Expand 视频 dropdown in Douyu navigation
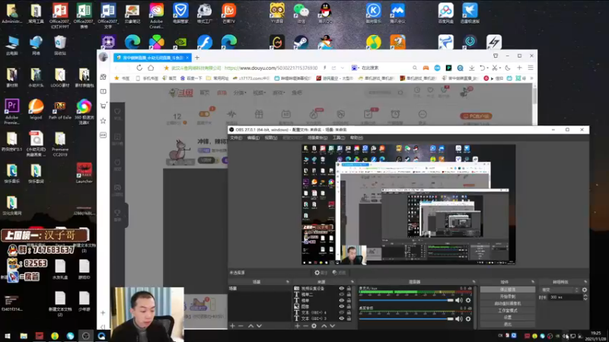Screen dimensions: 609x342 pos(259,93)
